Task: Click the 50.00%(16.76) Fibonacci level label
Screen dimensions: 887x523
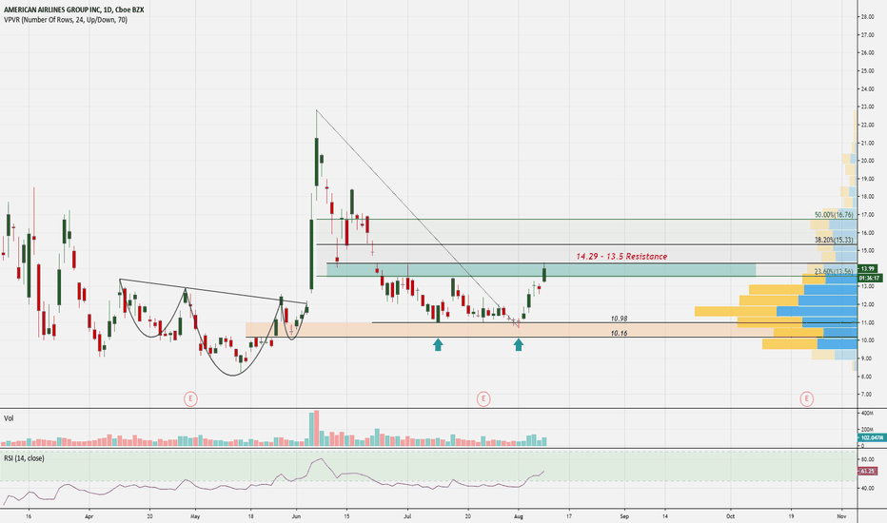Action: (x=834, y=215)
